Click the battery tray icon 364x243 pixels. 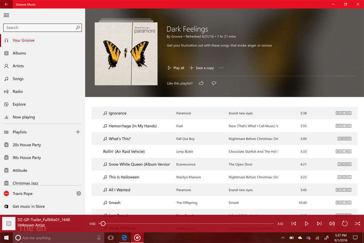(x=291, y=238)
